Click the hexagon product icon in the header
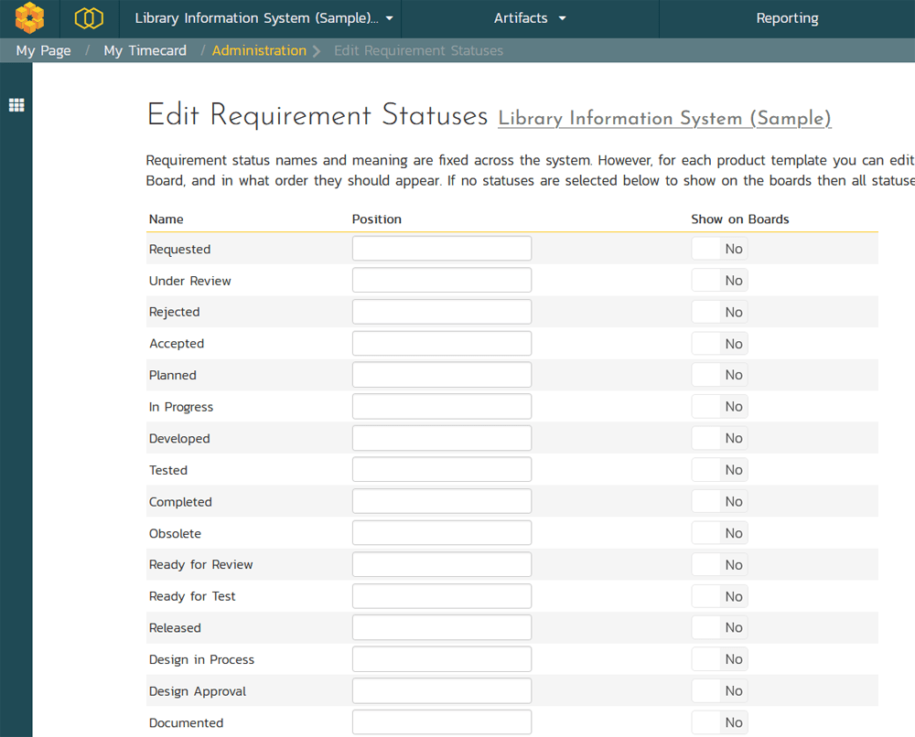 [88, 17]
